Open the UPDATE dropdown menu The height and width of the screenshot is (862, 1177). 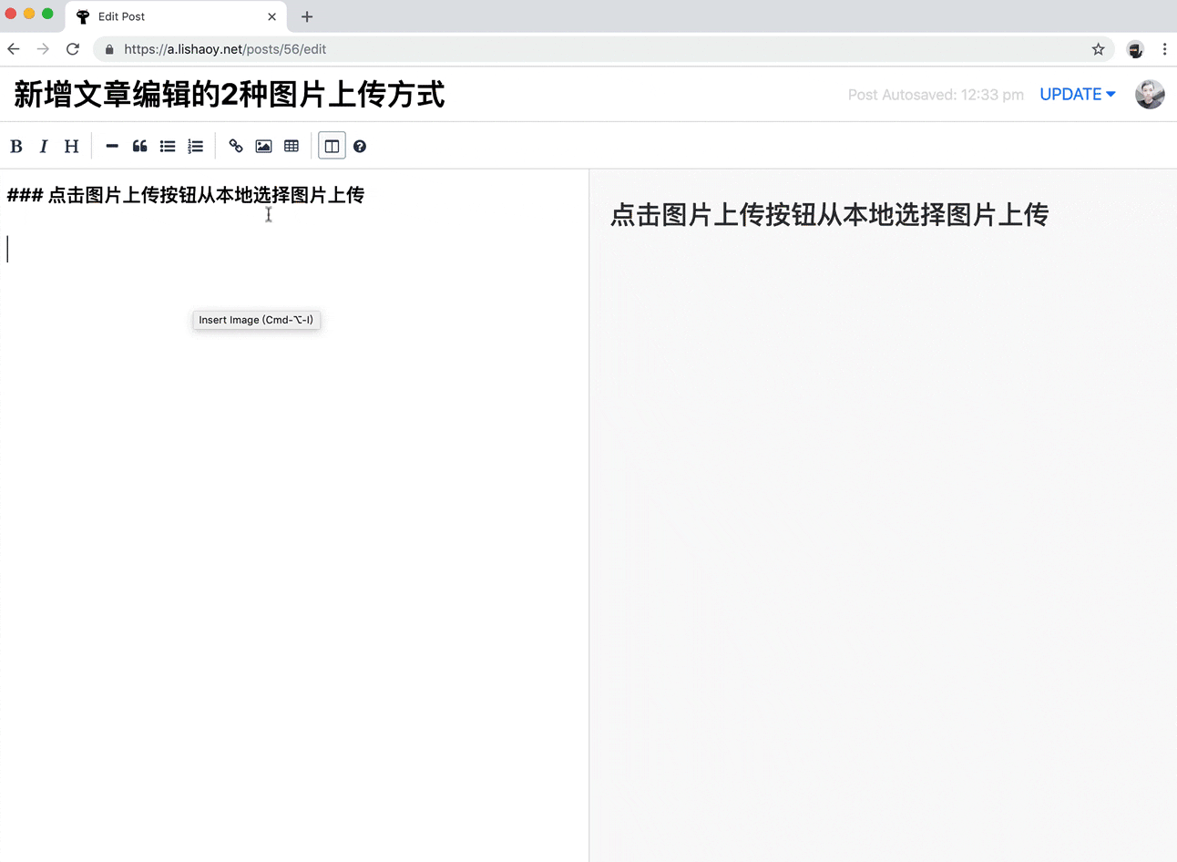[x=1078, y=94]
